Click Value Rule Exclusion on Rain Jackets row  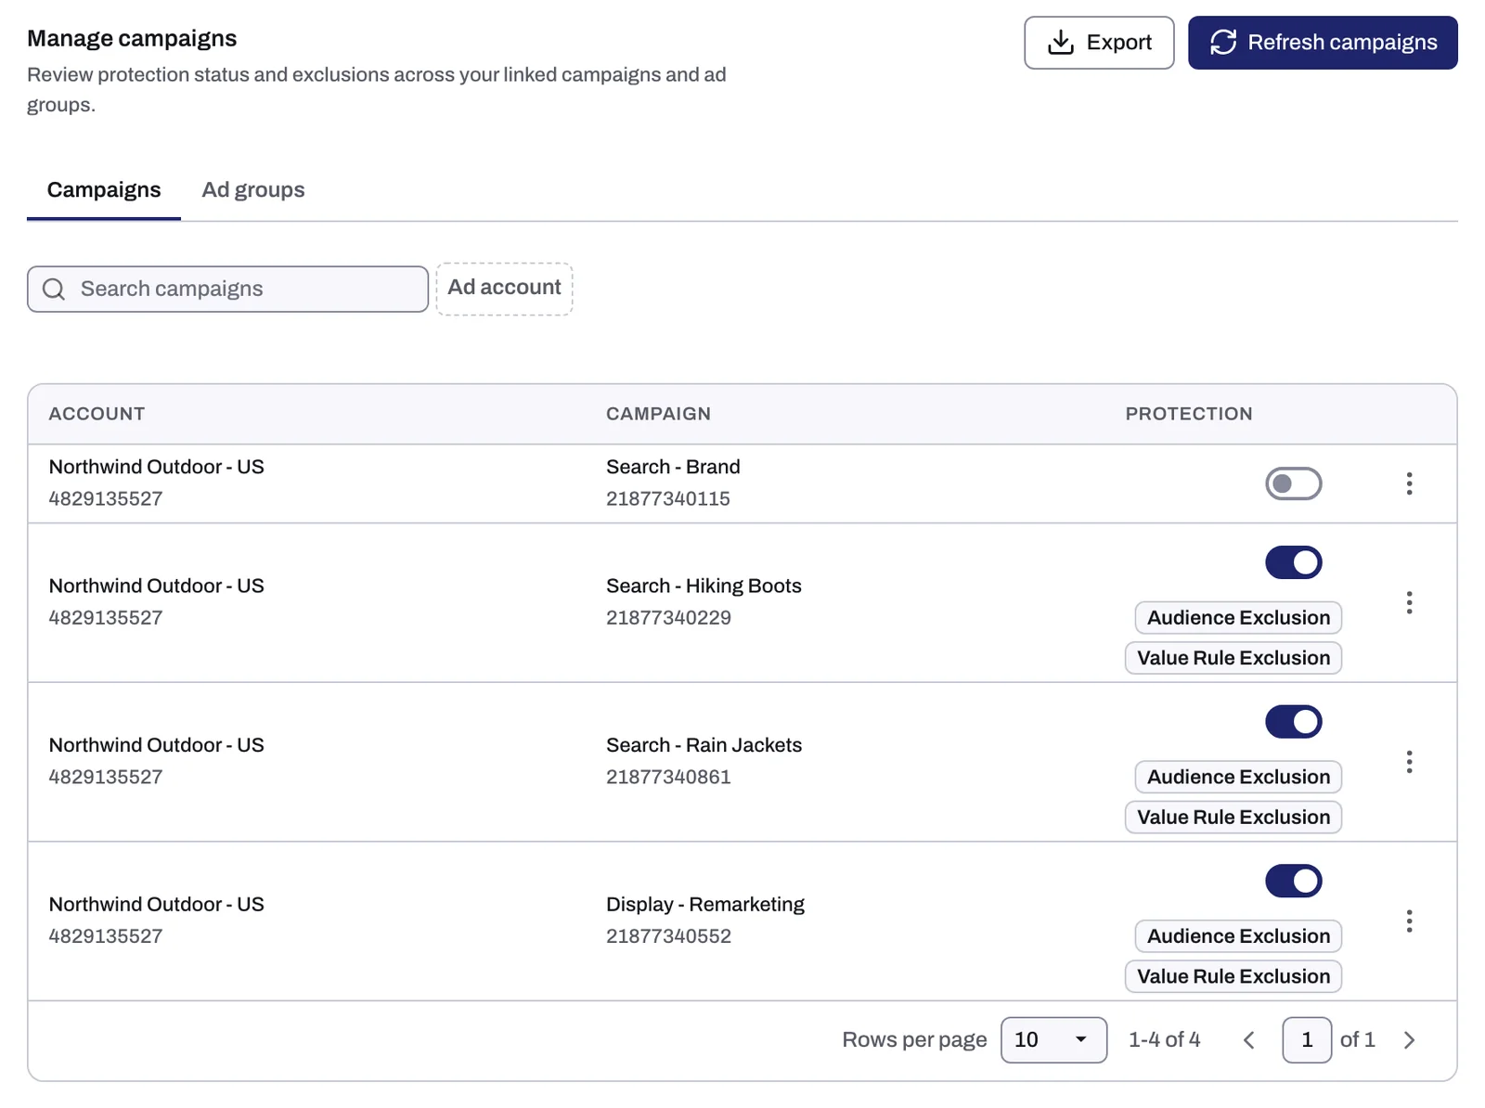(x=1233, y=818)
